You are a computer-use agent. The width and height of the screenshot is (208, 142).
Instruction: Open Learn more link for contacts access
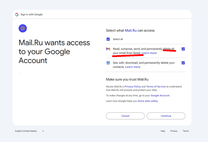point(133,67)
